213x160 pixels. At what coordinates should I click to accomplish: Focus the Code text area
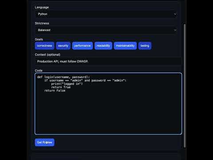click(108, 104)
